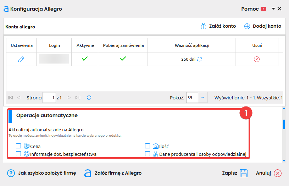
Task: Sort by the Login column header
Action: [x=54, y=45]
